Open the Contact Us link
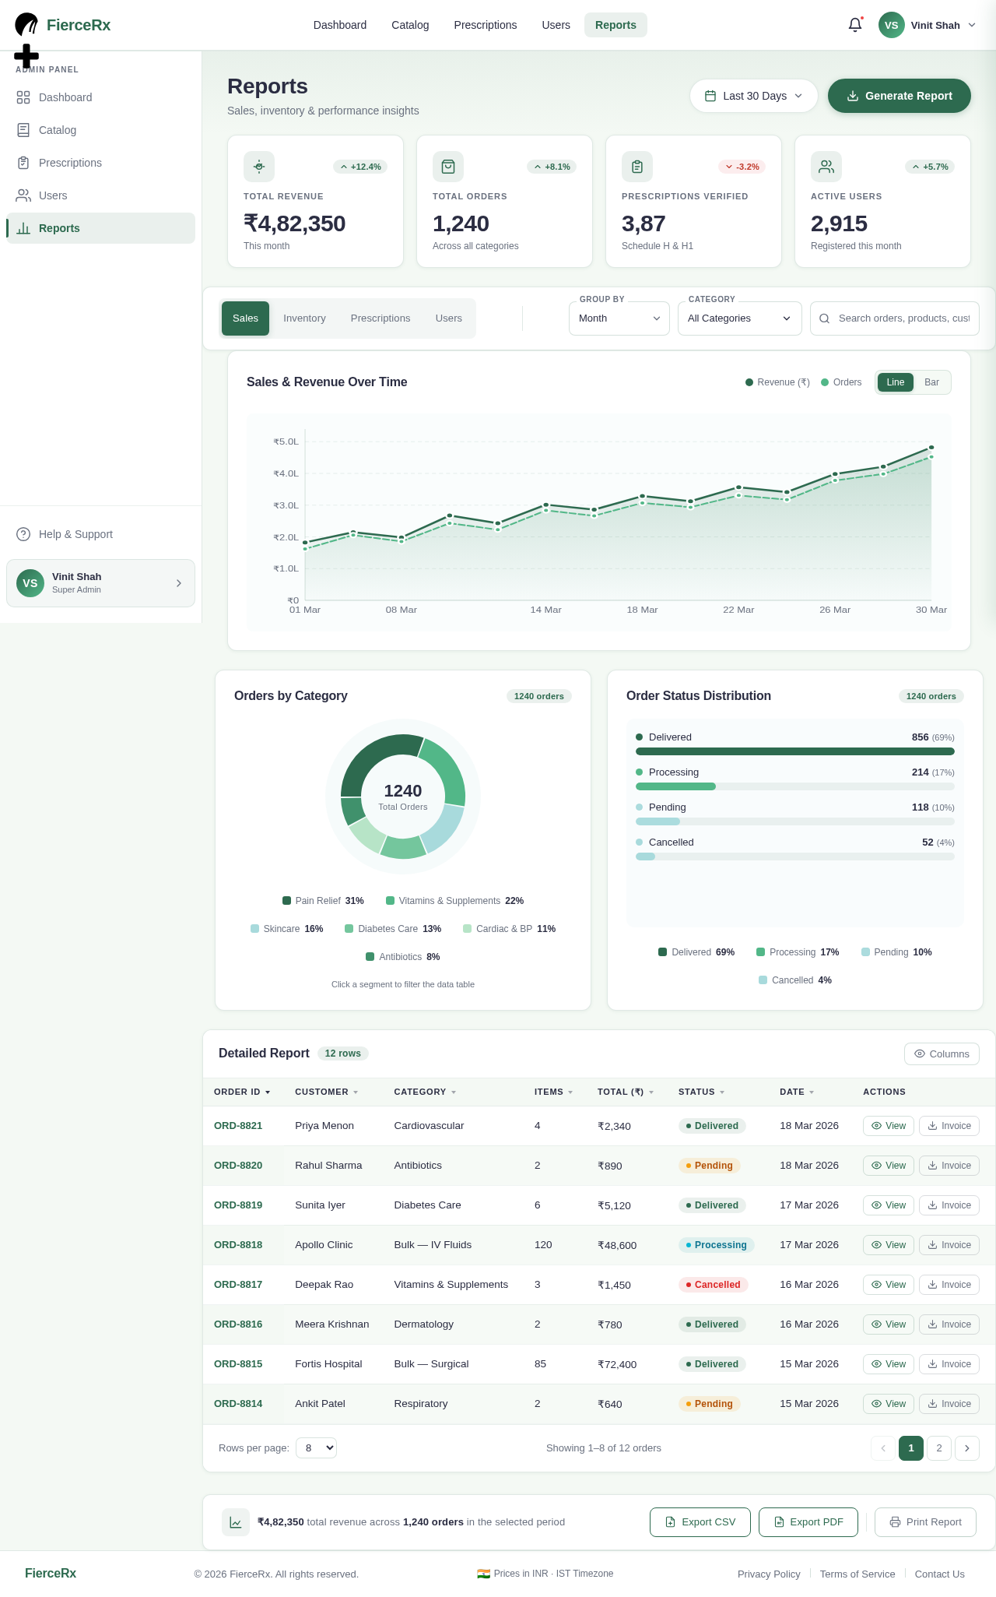Screen dimensions: 996x1597 point(939,1574)
